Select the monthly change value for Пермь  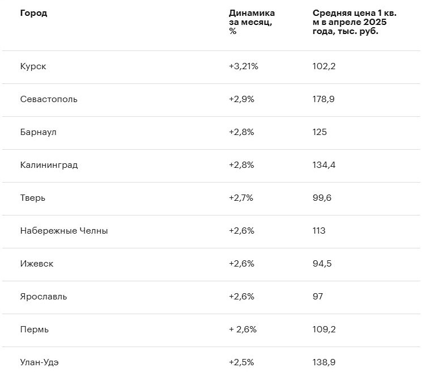[x=242, y=329]
